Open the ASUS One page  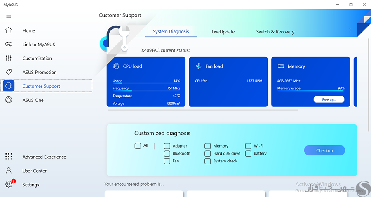(33, 100)
